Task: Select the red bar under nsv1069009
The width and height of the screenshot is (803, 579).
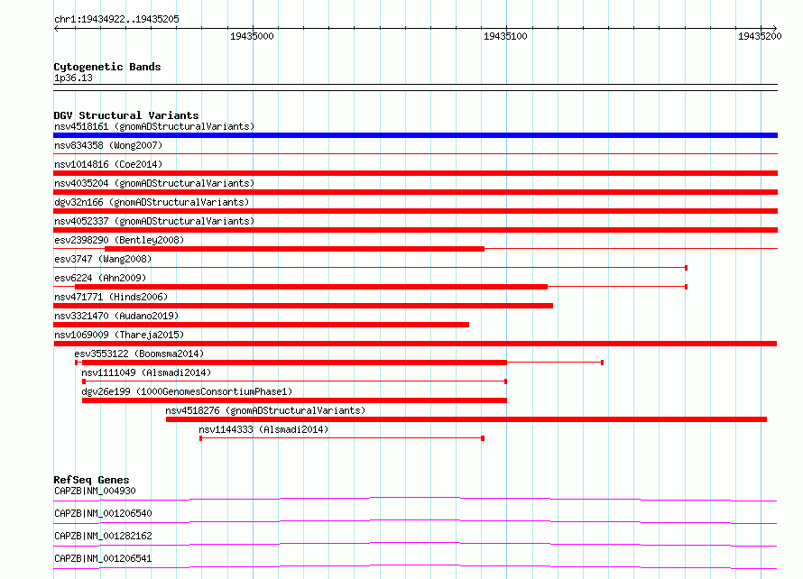Action: click(415, 344)
